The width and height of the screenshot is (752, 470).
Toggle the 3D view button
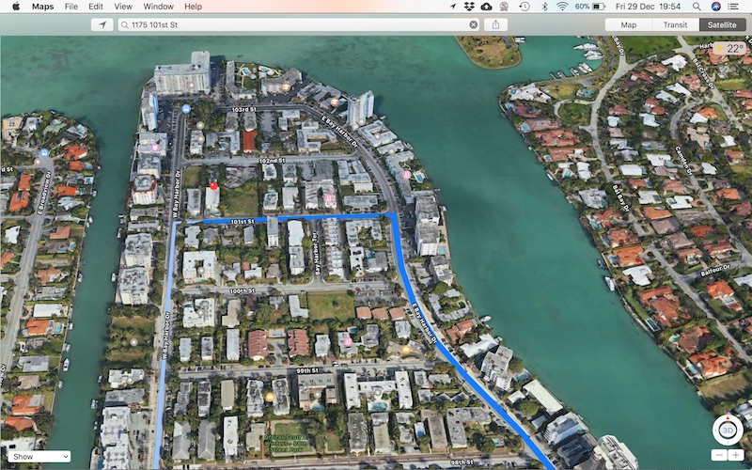[x=727, y=431]
